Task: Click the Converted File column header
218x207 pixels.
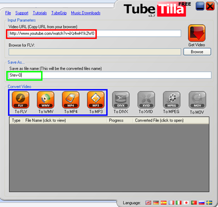Action: coord(171,120)
